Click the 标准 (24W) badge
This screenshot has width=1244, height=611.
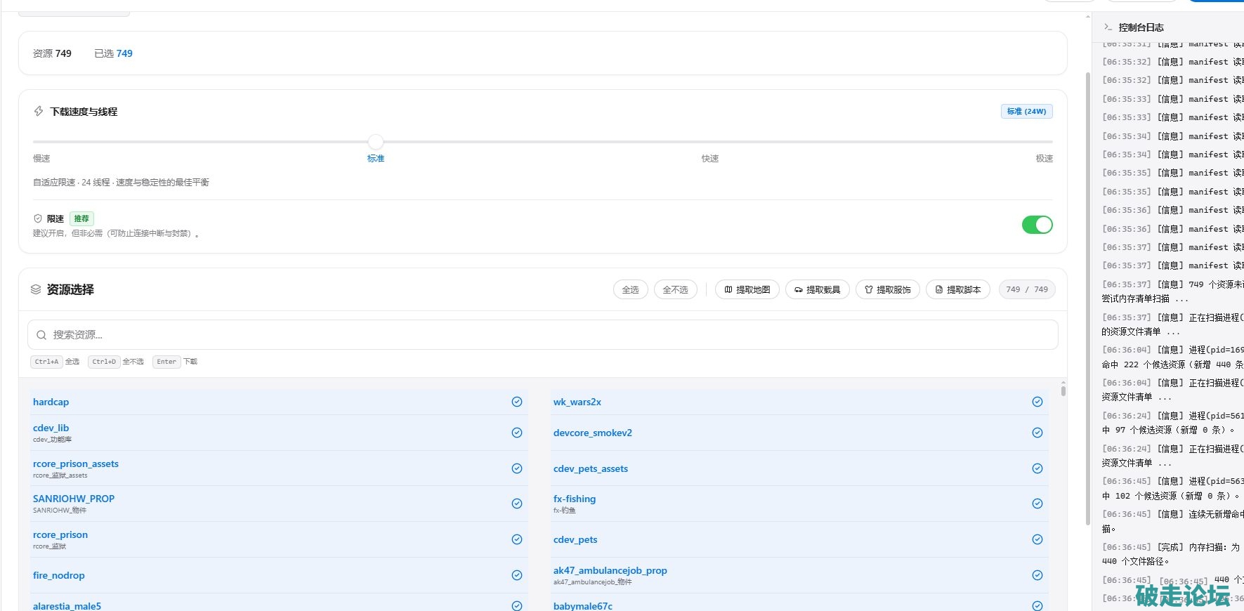pyautogui.click(x=1026, y=111)
